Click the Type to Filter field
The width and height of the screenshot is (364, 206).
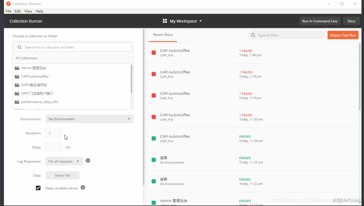(x=286, y=35)
